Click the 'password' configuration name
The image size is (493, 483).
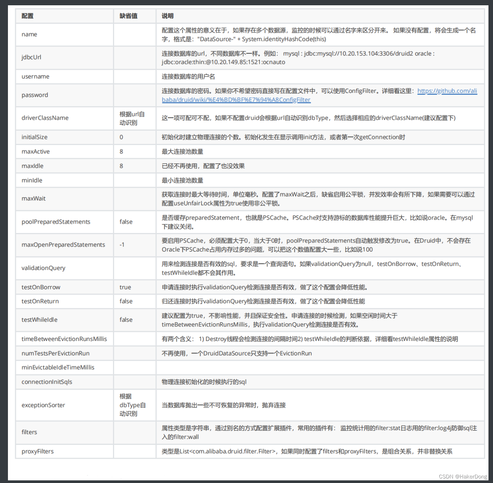(x=35, y=95)
